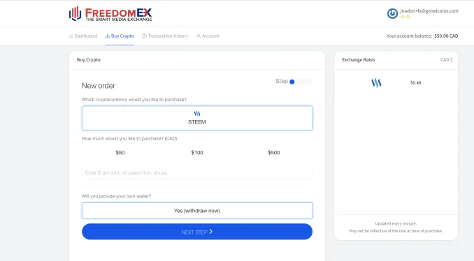Choose the $500 purchase amount
474x261 pixels.
[x=274, y=153]
